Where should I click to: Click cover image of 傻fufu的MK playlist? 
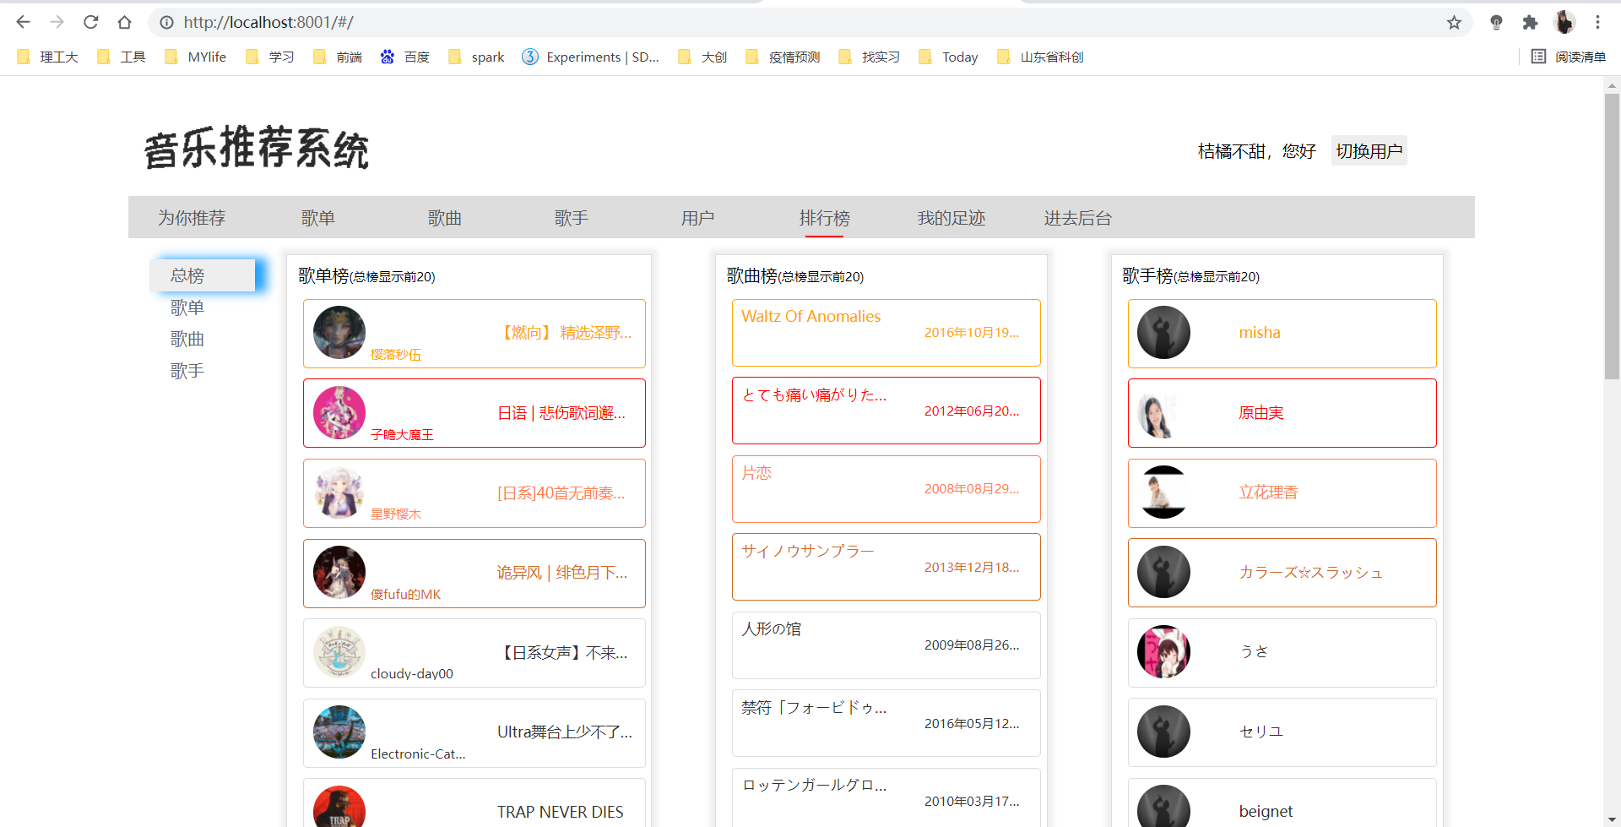339,572
